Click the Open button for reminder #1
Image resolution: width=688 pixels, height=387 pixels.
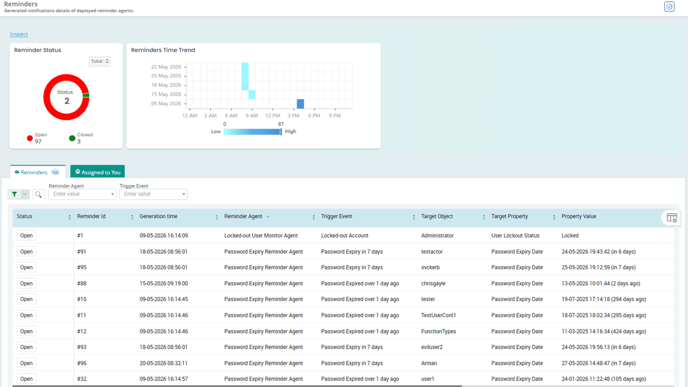pos(26,235)
